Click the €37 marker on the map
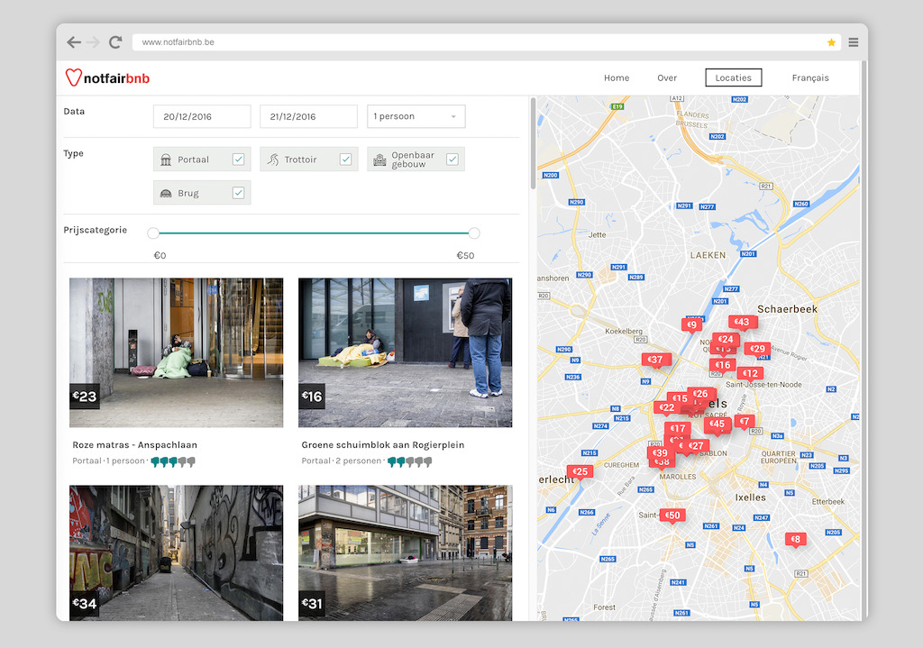 coord(655,360)
